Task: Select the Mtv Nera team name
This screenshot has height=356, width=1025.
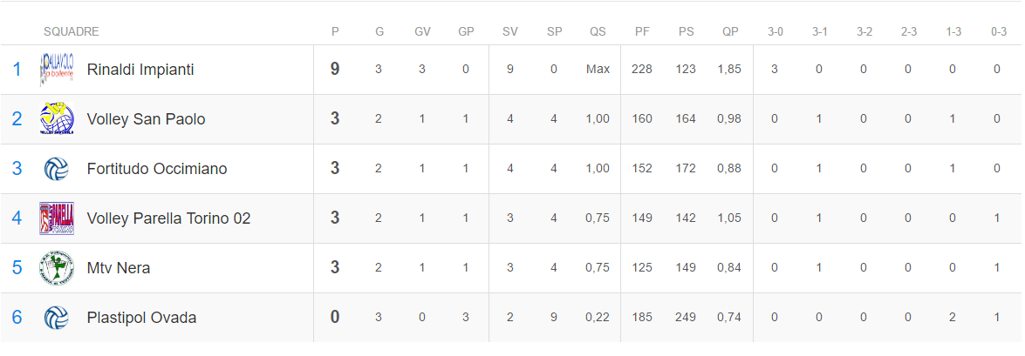Action: [119, 268]
